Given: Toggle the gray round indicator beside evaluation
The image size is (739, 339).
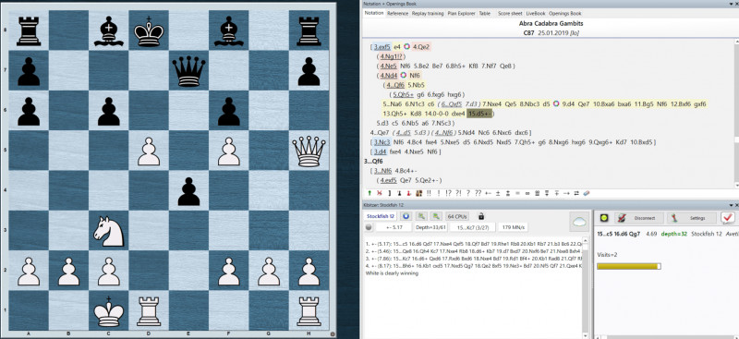Looking at the screenshot, I should [x=369, y=227].
